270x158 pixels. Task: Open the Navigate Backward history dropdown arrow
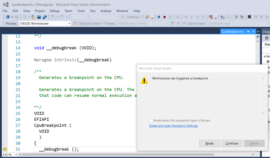[x=12, y=17]
